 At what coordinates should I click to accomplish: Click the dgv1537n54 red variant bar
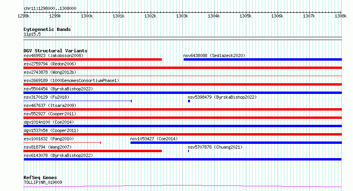[x=182, y=134]
